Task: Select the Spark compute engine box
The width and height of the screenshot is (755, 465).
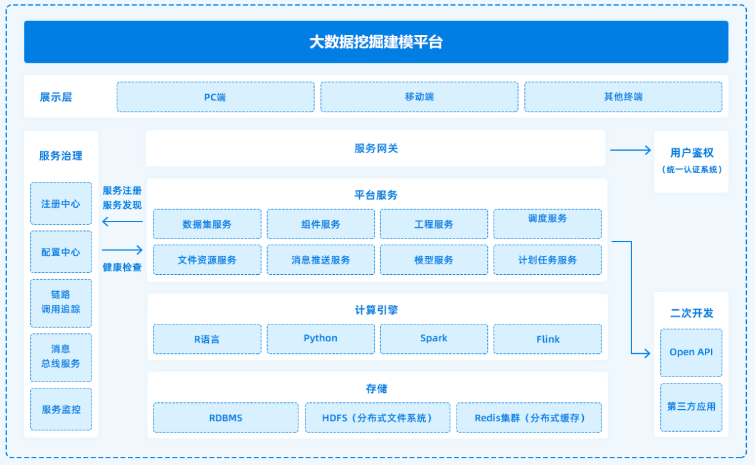Action: tap(433, 339)
